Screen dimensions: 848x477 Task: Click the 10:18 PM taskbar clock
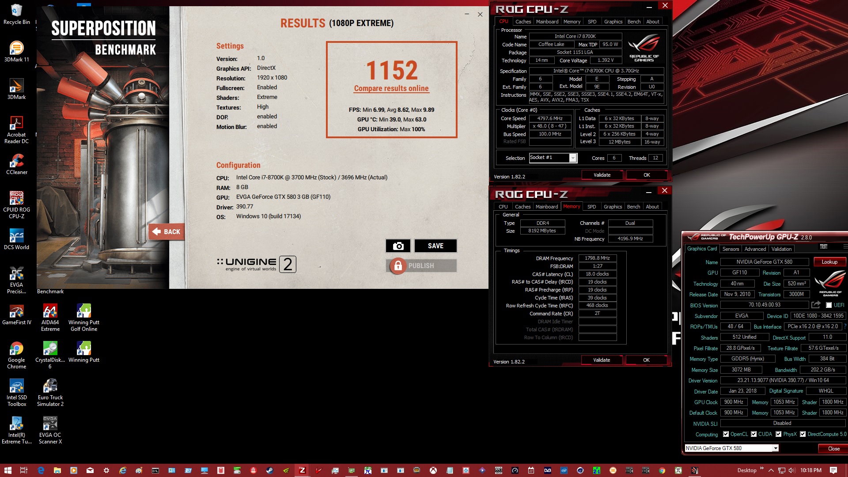[x=811, y=470]
